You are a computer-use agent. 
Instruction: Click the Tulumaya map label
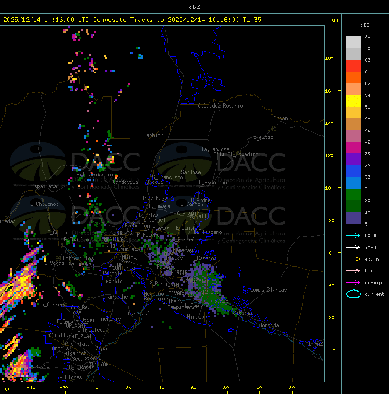tap(159, 206)
